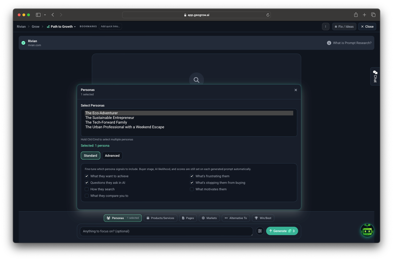Image resolution: width=393 pixels, height=260 pixels.
Task: Open Rivian breadcrumb link
Action: point(21,26)
